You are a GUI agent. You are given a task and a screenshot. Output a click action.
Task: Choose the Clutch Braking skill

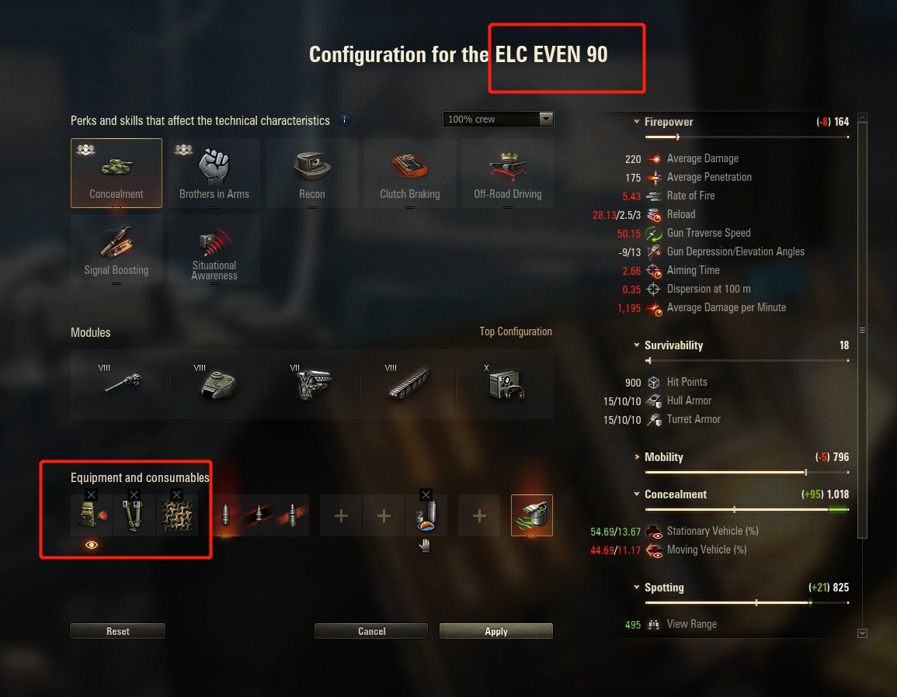pos(409,172)
